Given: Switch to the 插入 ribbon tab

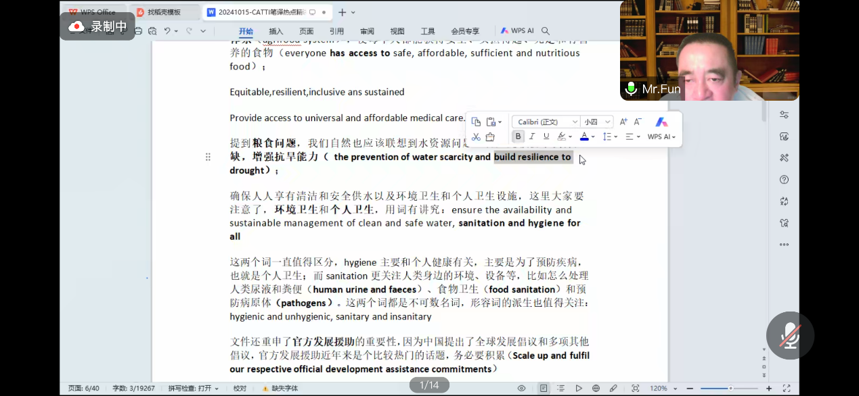Looking at the screenshot, I should [276, 31].
